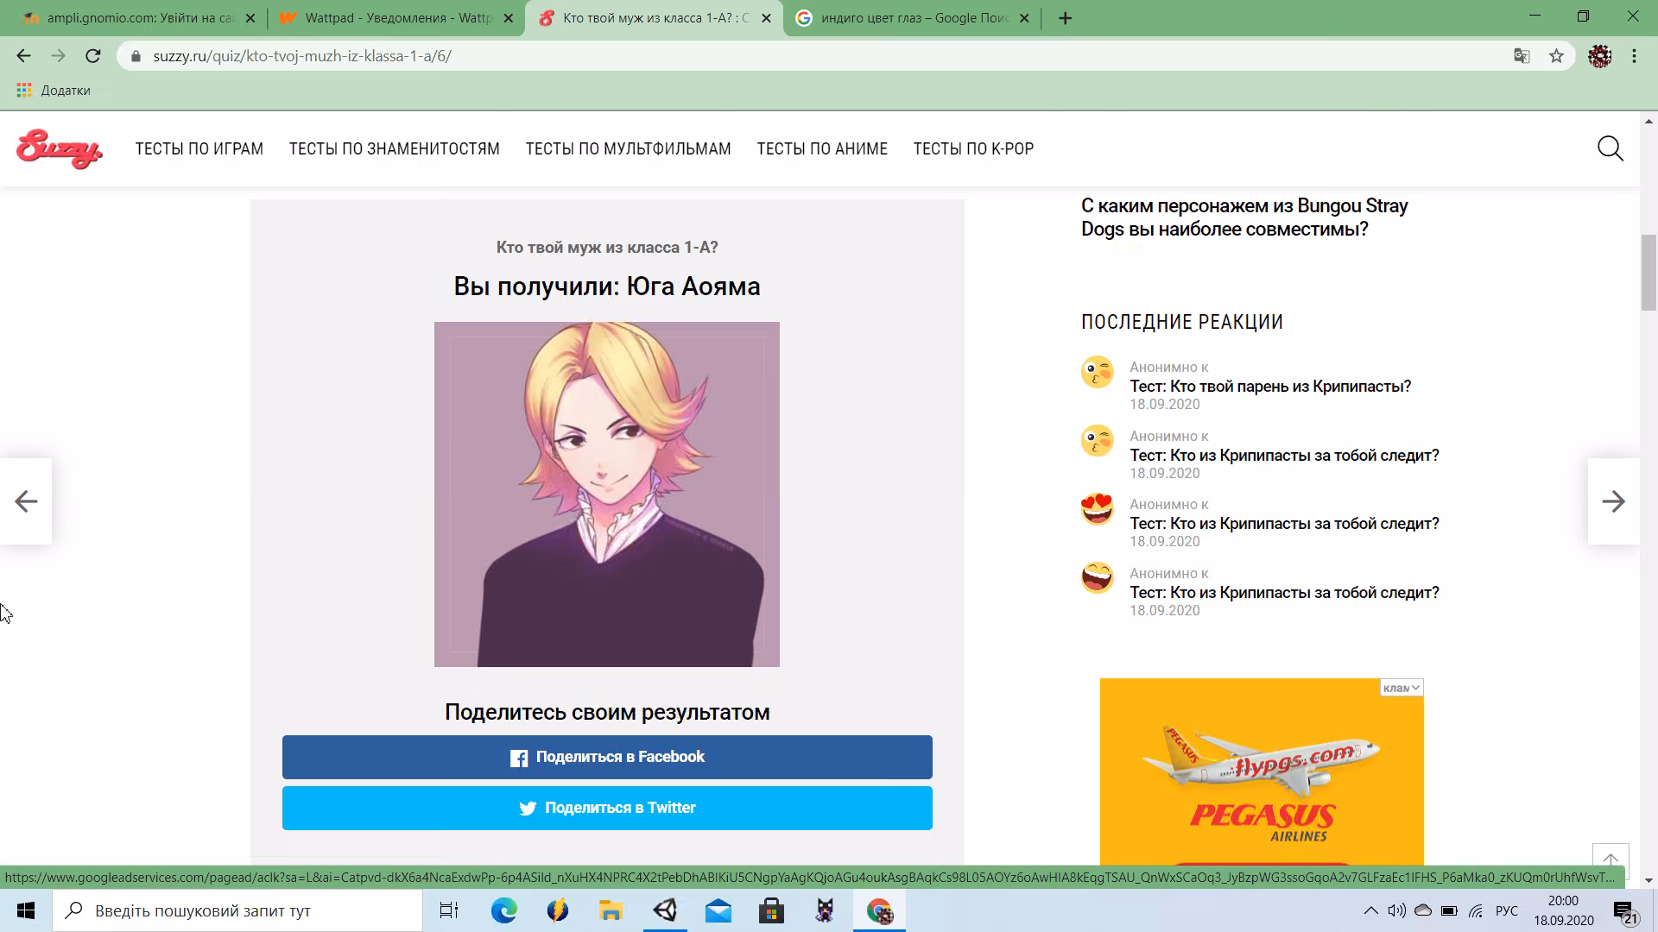This screenshot has width=1658, height=932.
Task: Launch Microsoft Edge from the taskbar
Action: (504, 910)
